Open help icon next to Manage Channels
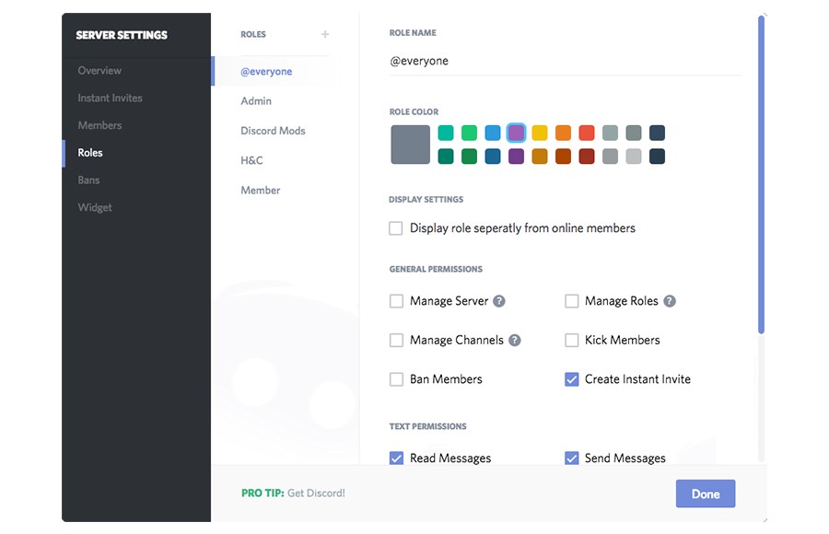Image resolution: width=829 pixels, height=534 pixels. (514, 340)
